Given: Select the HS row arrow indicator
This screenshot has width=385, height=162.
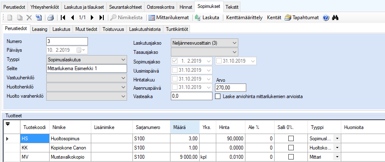Looking at the screenshot, I should (7, 139).
